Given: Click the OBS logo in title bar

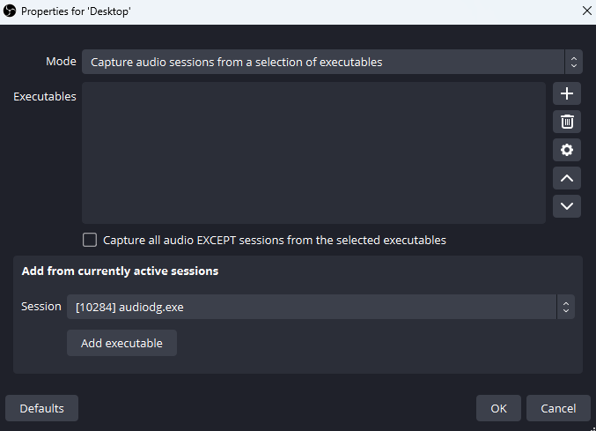Looking at the screenshot, I should pos(10,11).
